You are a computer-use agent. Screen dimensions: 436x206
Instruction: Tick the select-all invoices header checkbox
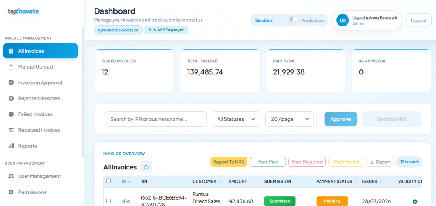109,181
